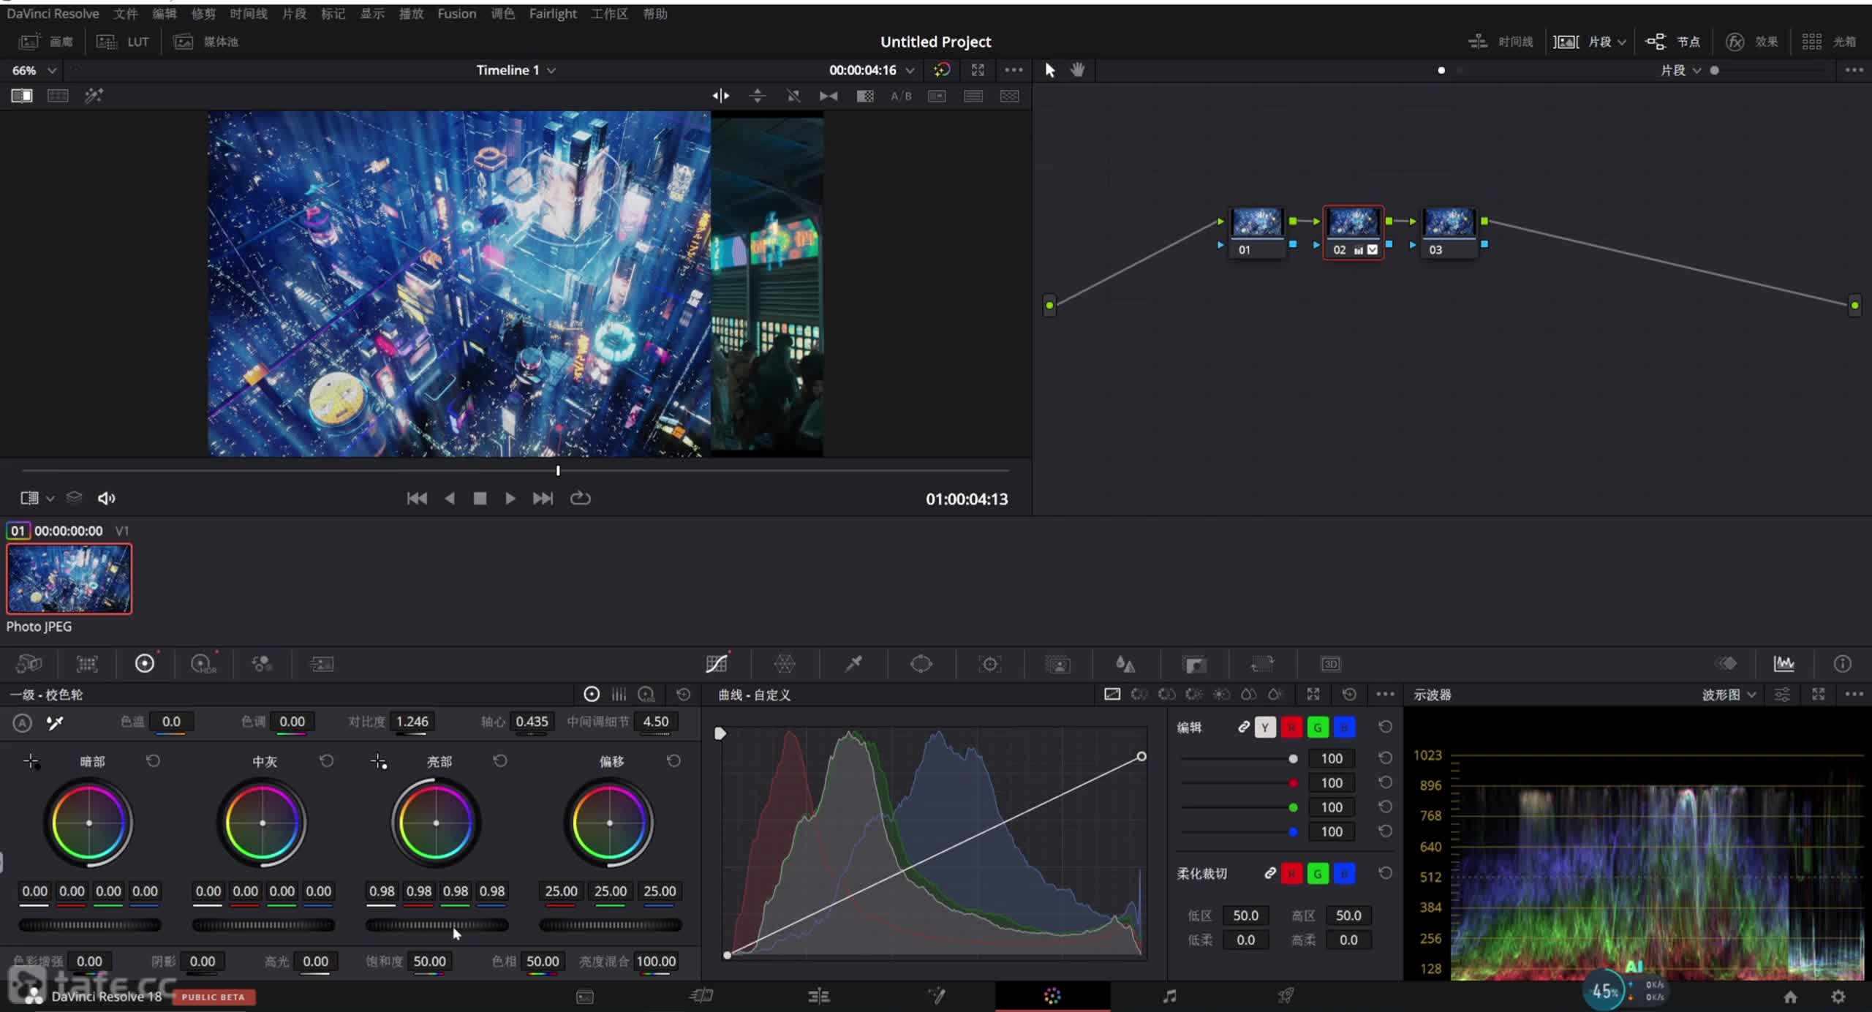Open the Media Pool panel
The image size is (1872, 1012).
point(206,42)
